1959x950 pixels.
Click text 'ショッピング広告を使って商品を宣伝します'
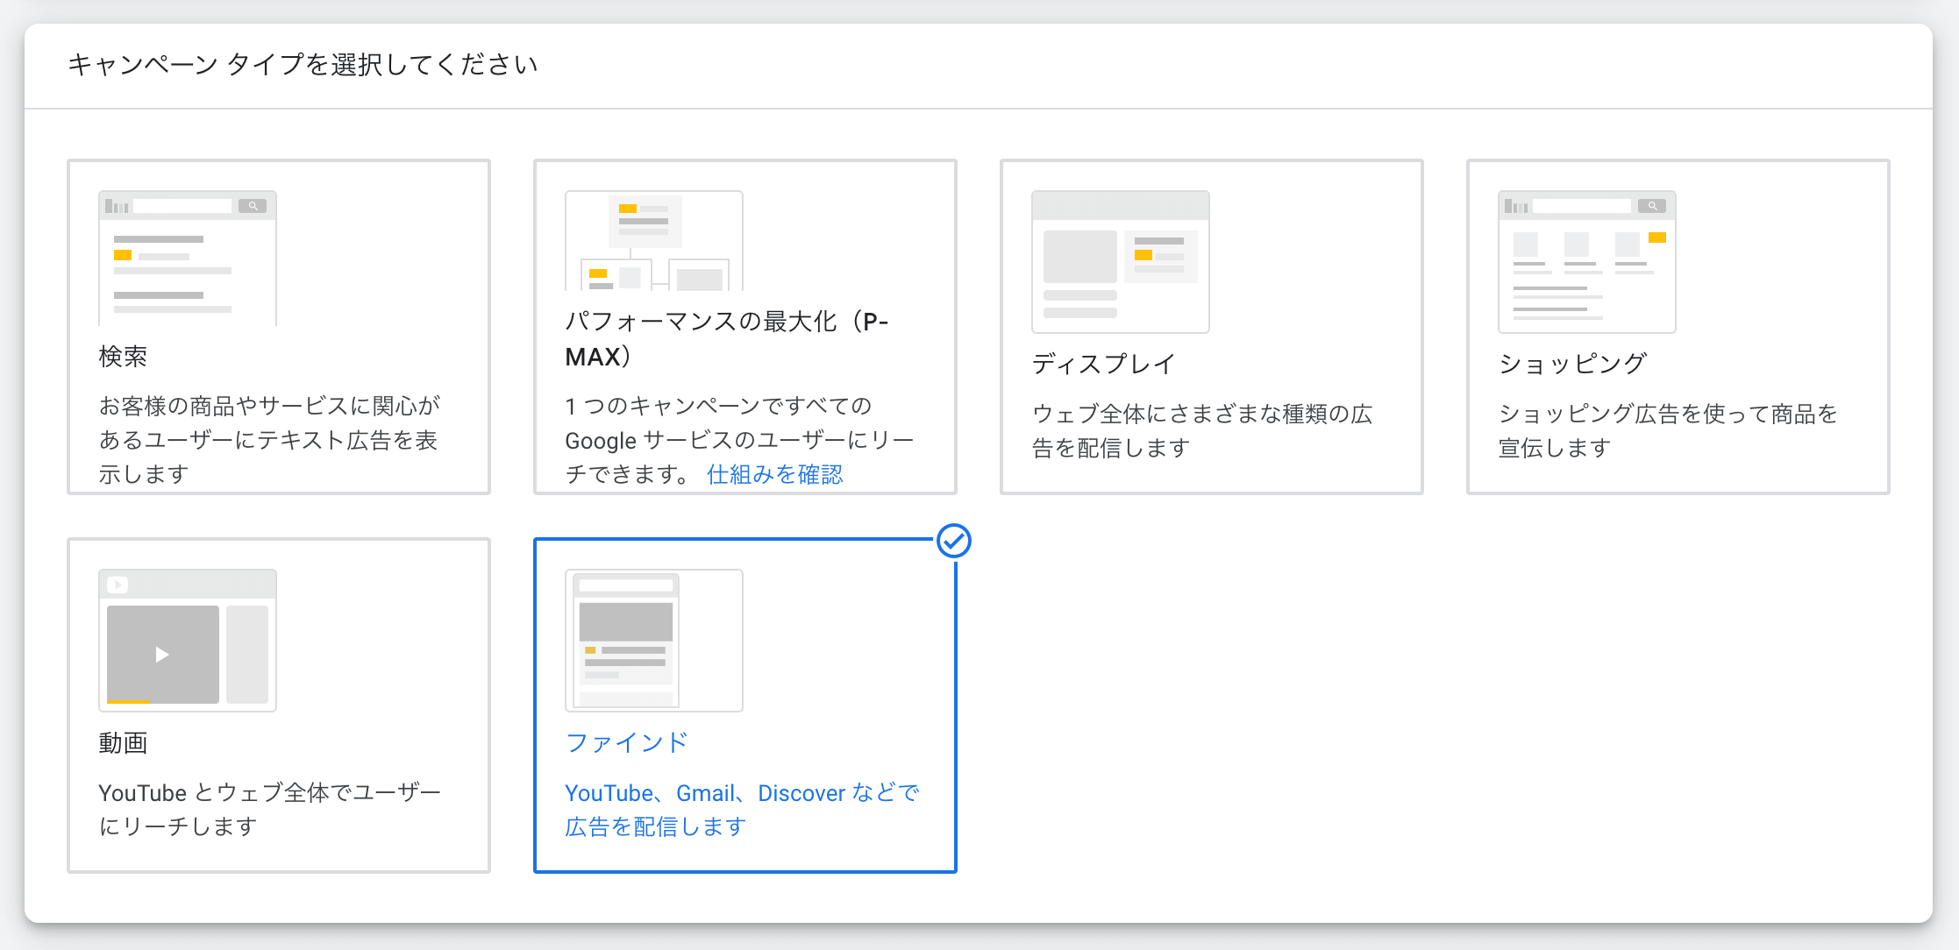pos(1668,430)
